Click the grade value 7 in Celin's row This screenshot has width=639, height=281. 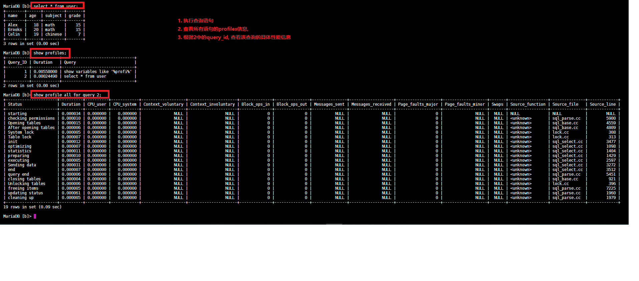(x=79, y=34)
